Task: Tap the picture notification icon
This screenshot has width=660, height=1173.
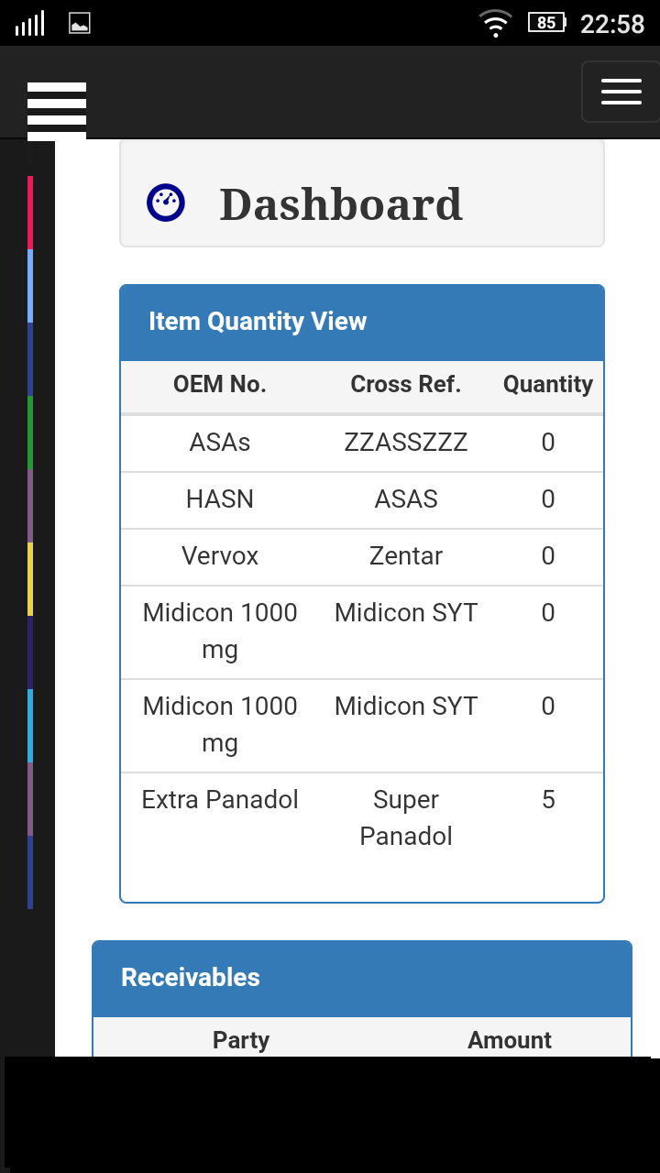Action: 80,24
